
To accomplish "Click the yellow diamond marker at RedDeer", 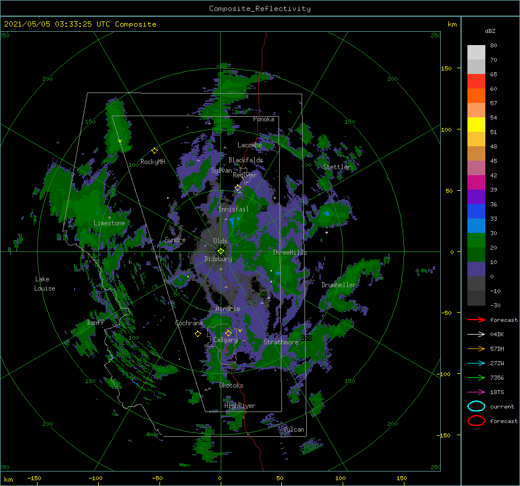I will point(237,188).
